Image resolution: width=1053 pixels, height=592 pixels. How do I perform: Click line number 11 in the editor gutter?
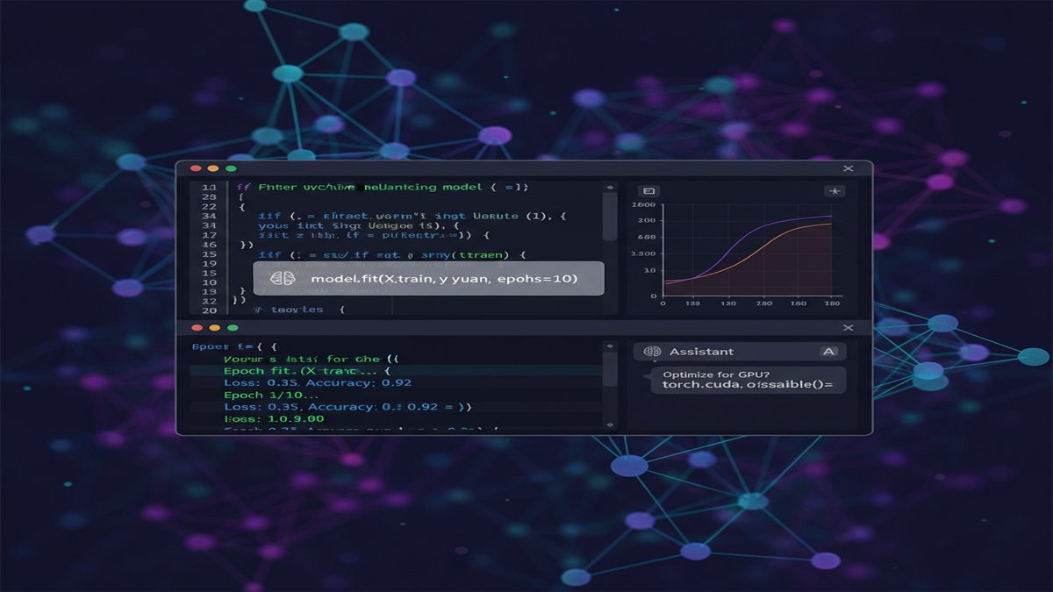click(x=208, y=188)
